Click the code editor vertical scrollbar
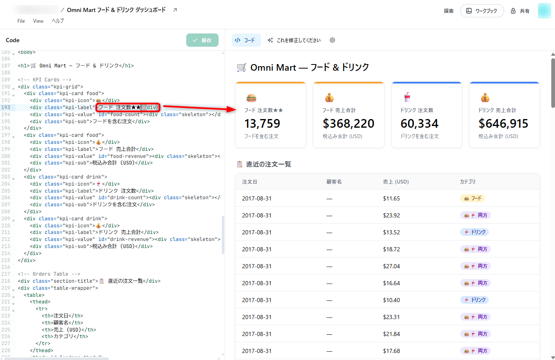 (223, 235)
